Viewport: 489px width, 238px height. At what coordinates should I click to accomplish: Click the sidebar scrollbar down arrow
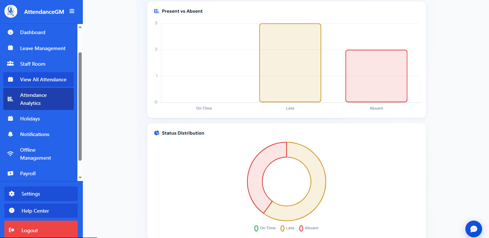point(80,177)
